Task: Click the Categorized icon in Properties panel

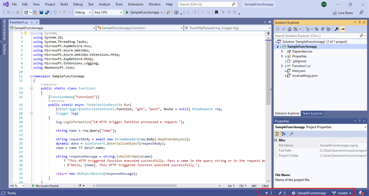Action: (277, 134)
